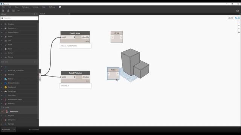Viewport: 241px width, 135px height.
Task: Click the upper Area node header
Action: click(117, 33)
